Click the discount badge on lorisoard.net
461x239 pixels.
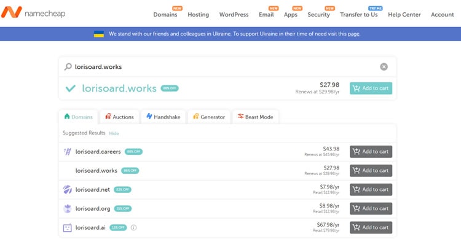(x=122, y=190)
